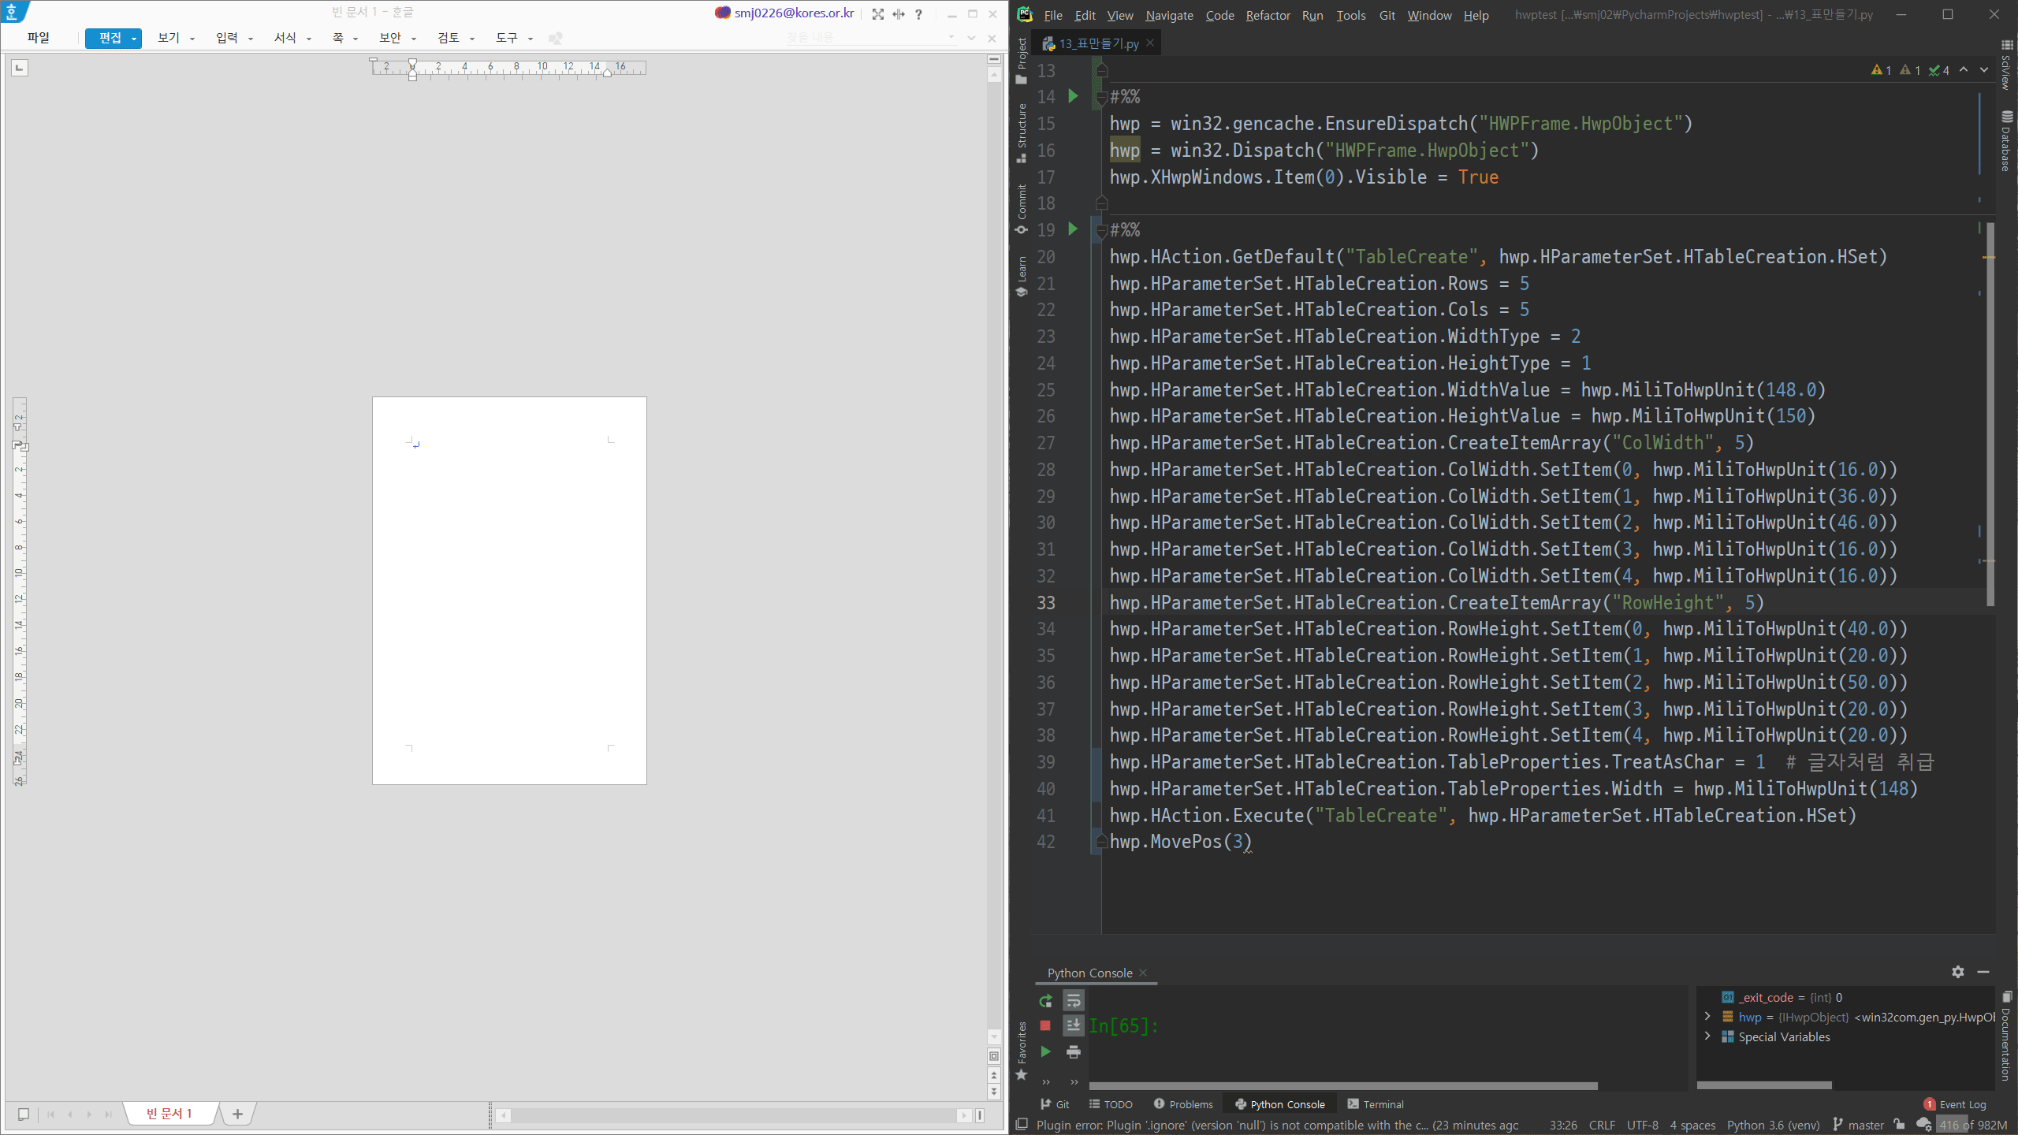Toggle scroll to end in console
Viewport: 2018px width, 1135px height.
(1073, 1025)
